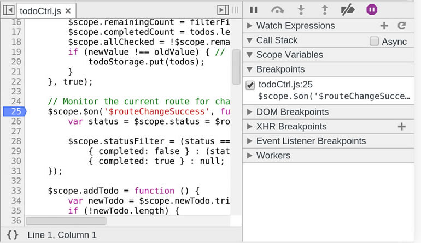The image size is (421, 243).
Task: Click the step over function icon
Action: pyautogui.click(x=278, y=9)
